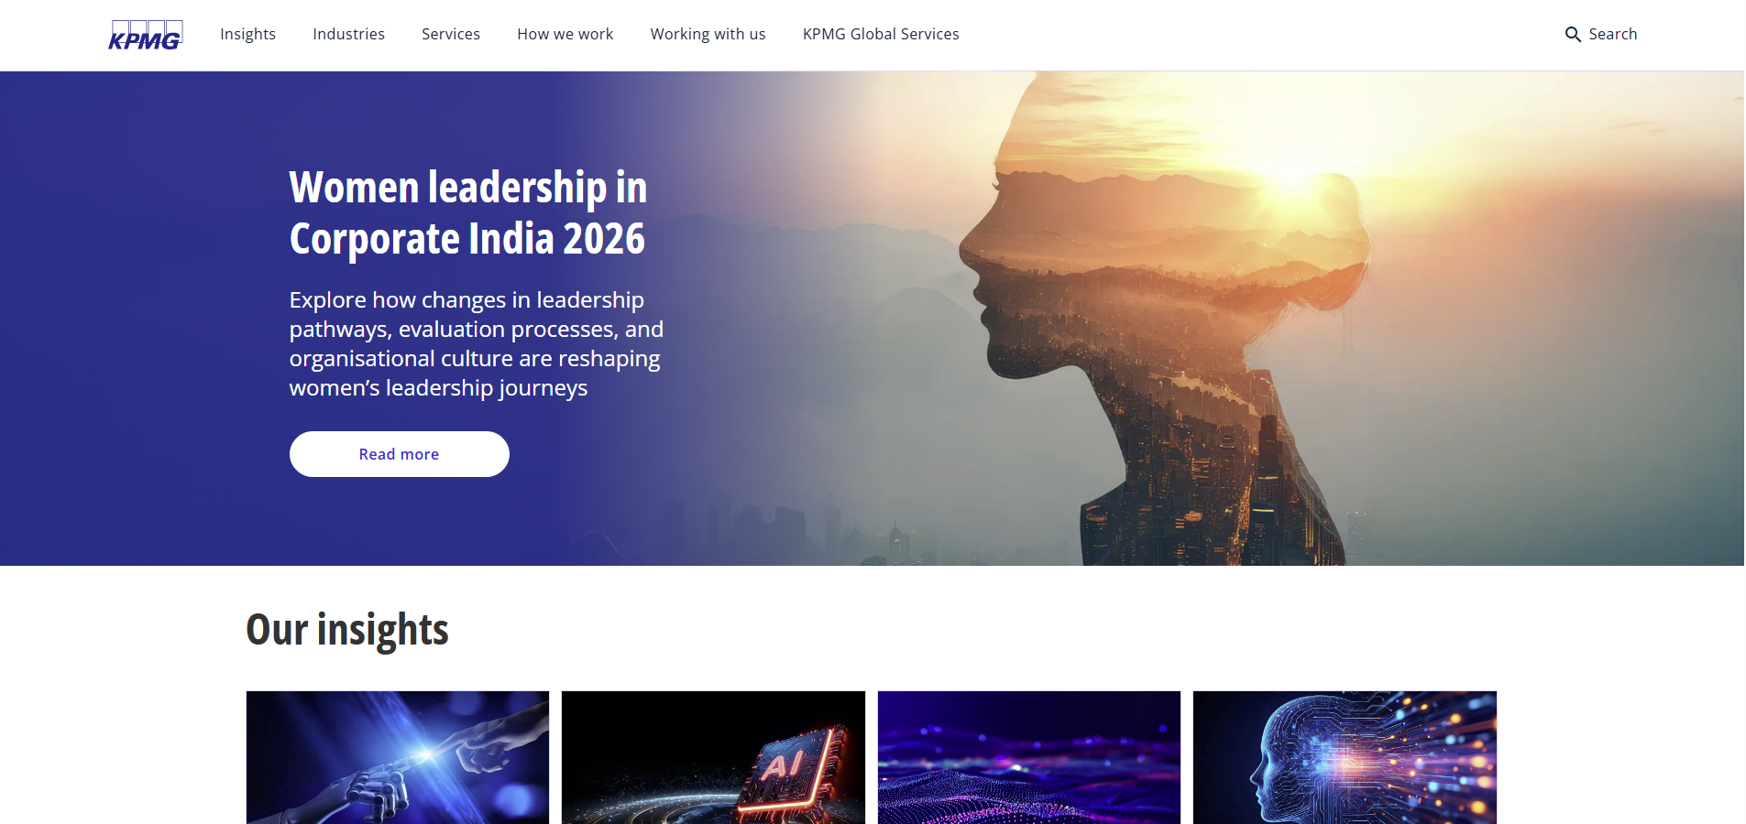Click the woman silhouette hero image

pyautogui.click(x=1164, y=320)
